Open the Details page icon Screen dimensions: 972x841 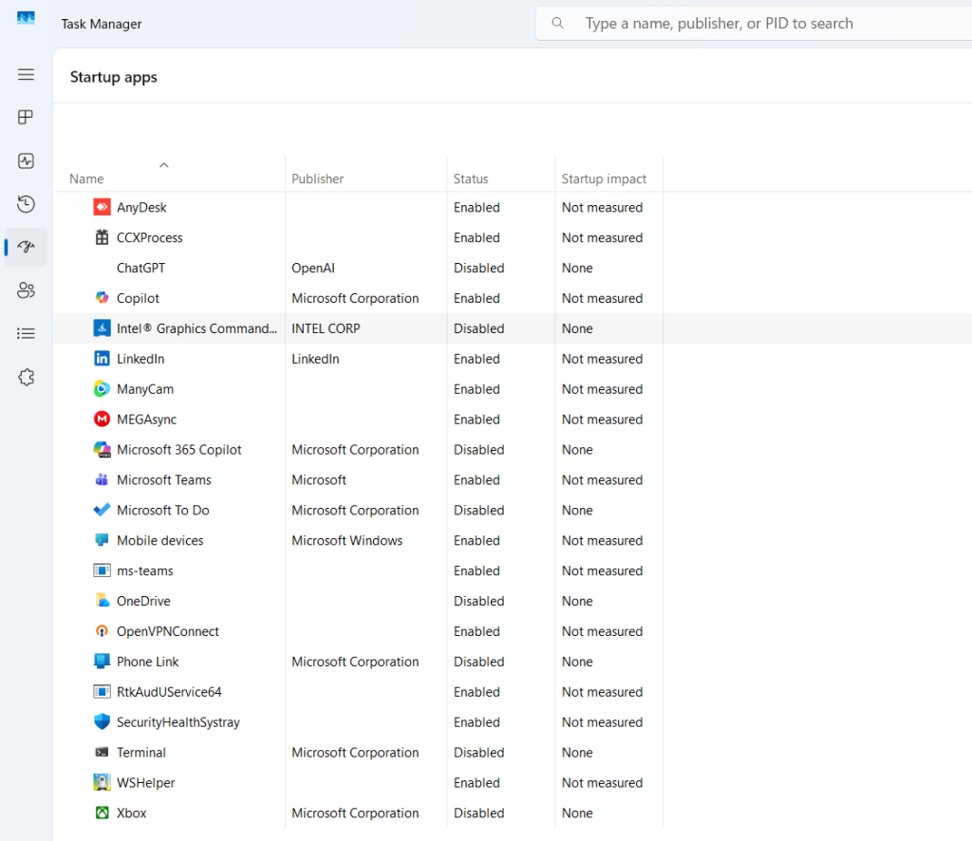tap(26, 333)
